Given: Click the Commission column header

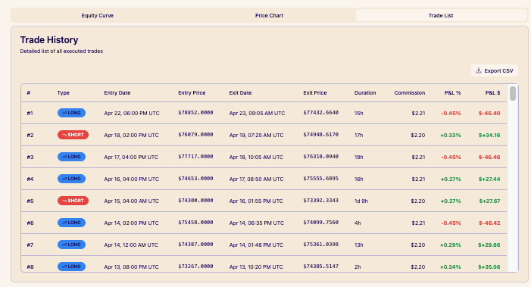Looking at the screenshot, I should click(x=410, y=92).
